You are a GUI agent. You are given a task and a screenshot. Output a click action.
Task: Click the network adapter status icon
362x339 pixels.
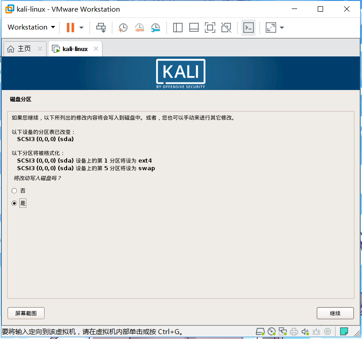pyautogui.click(x=283, y=331)
